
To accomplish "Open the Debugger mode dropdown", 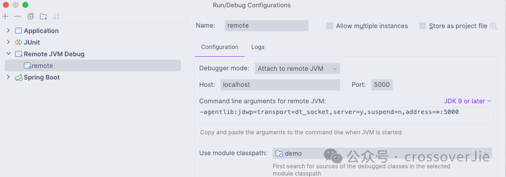I will coord(297,68).
